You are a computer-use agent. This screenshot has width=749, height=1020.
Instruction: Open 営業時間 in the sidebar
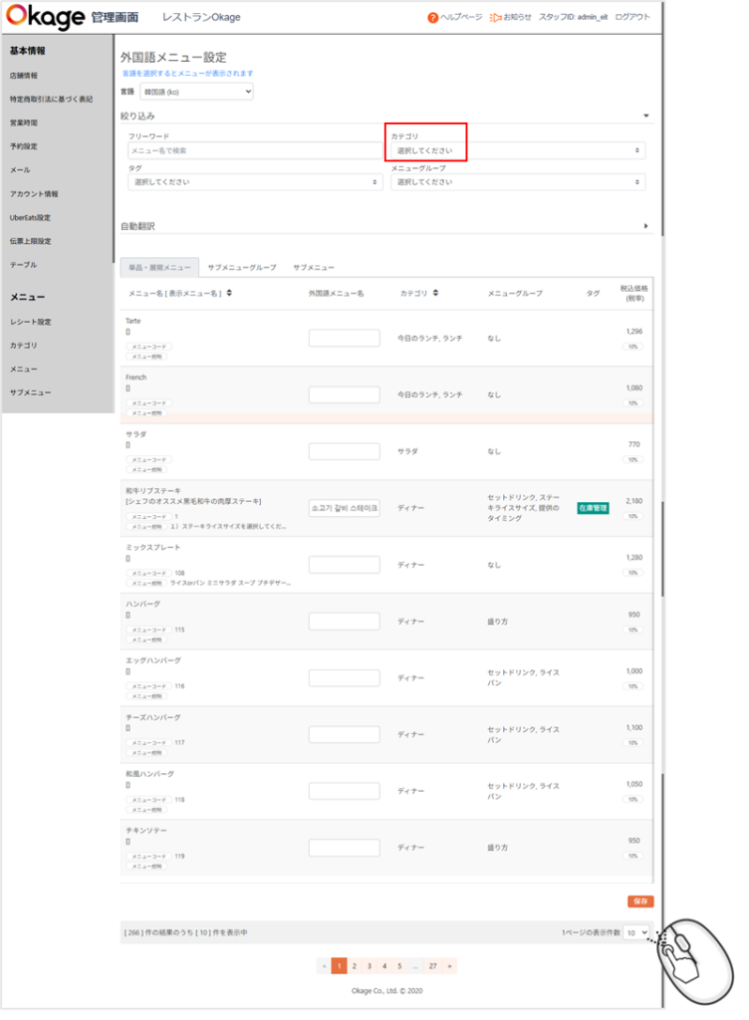[24, 123]
